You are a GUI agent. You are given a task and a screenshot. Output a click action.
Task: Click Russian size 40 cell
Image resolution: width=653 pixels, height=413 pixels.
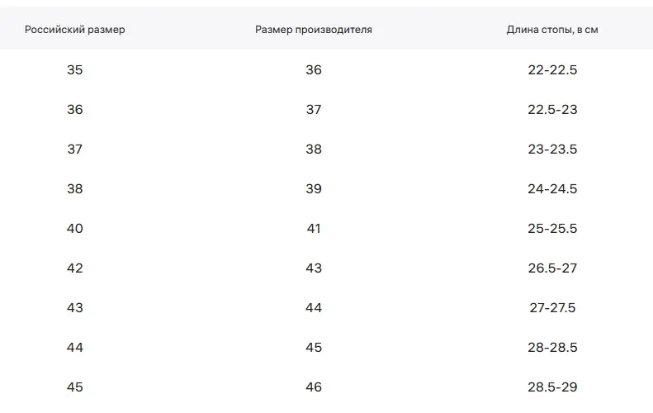pos(75,229)
